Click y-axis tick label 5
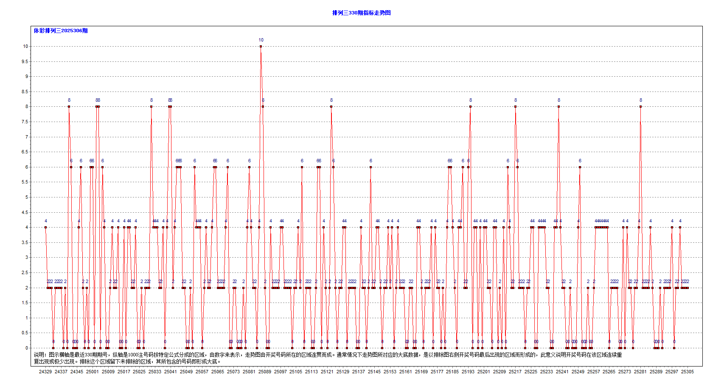The image size is (724, 386). tap(27, 197)
